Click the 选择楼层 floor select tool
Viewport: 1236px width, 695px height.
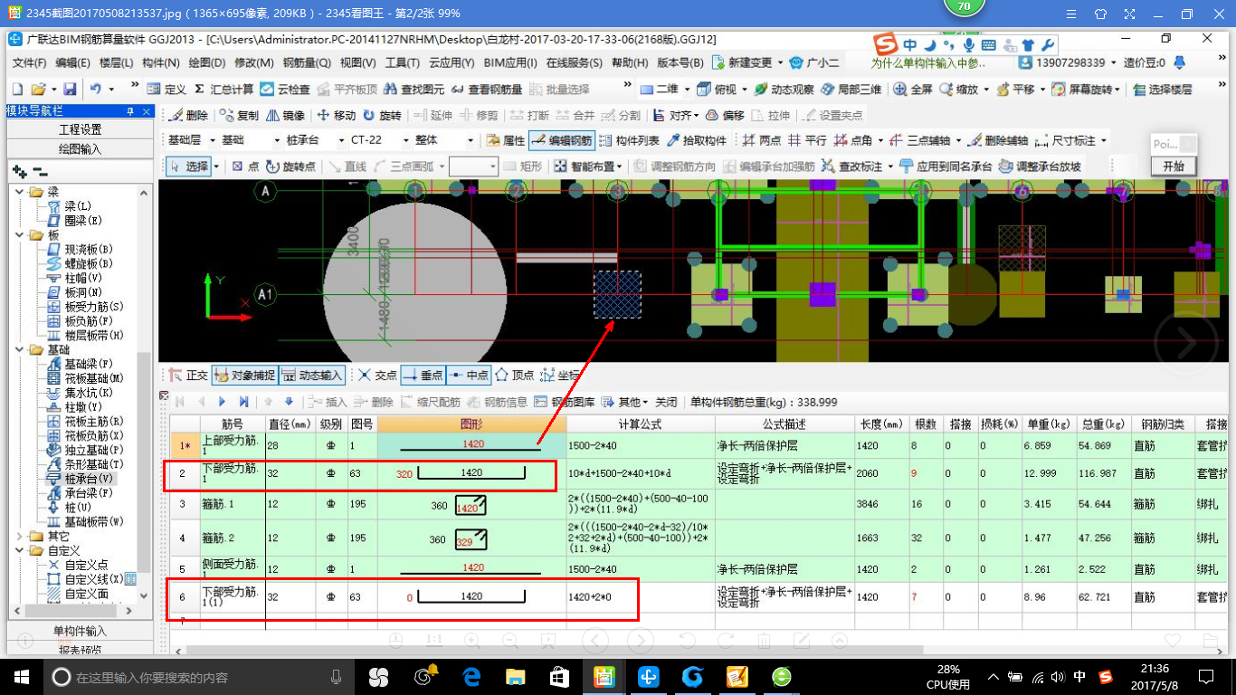[x=1162, y=90]
